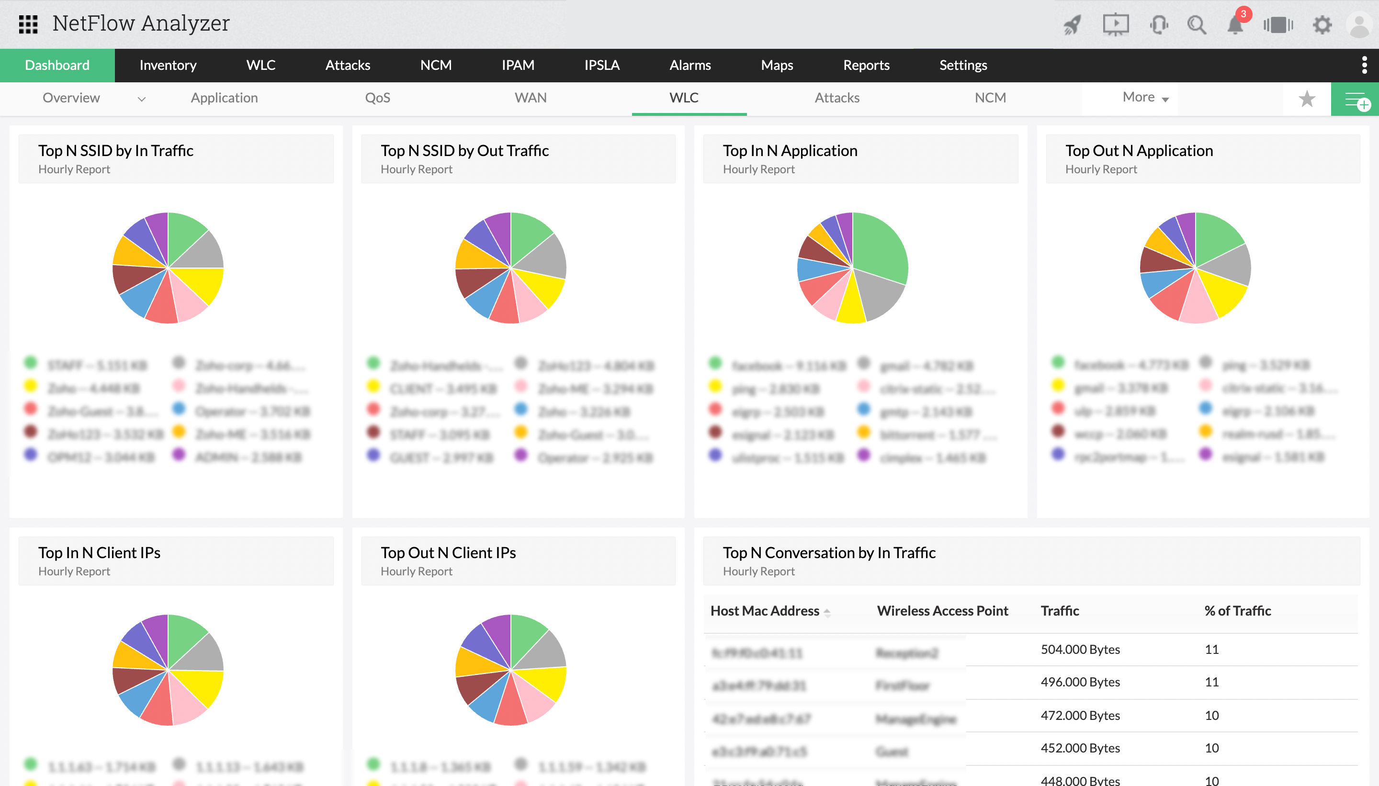Open the Reports menu
This screenshot has height=786, width=1379.
(866, 65)
